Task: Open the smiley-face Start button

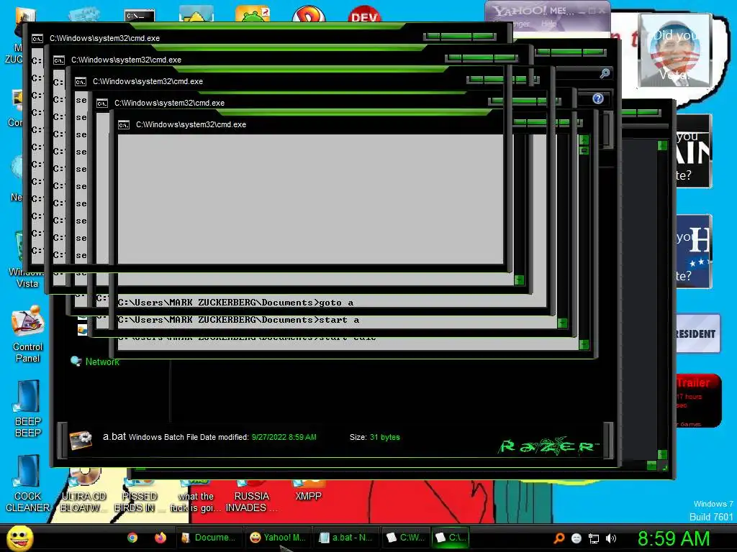Action: [20, 538]
